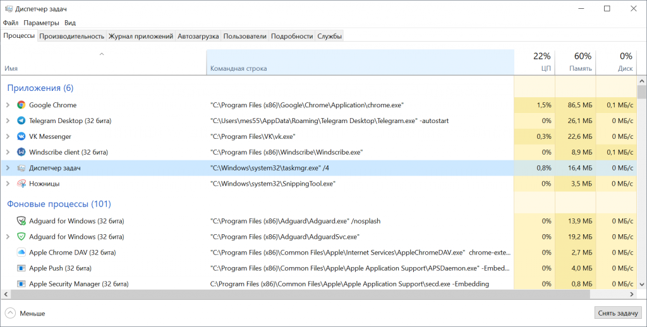
Task: Switch to the Пользователи tab
Action: tap(245, 36)
